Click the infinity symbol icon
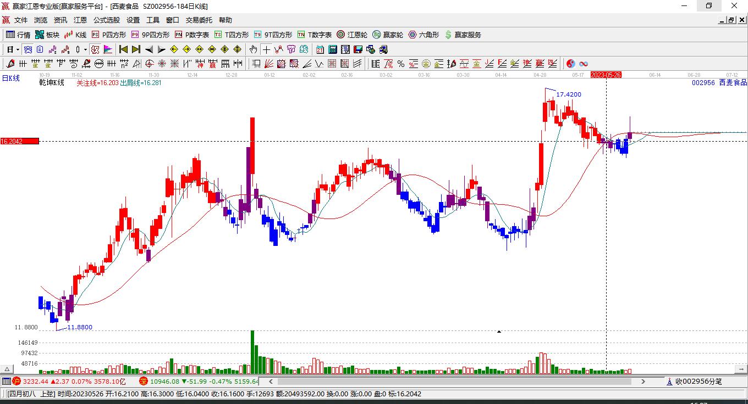Screen dimensions: 748x404 tap(584, 64)
